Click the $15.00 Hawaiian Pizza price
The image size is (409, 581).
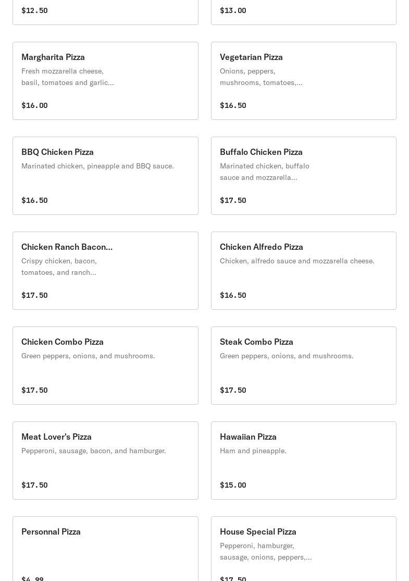(x=233, y=485)
